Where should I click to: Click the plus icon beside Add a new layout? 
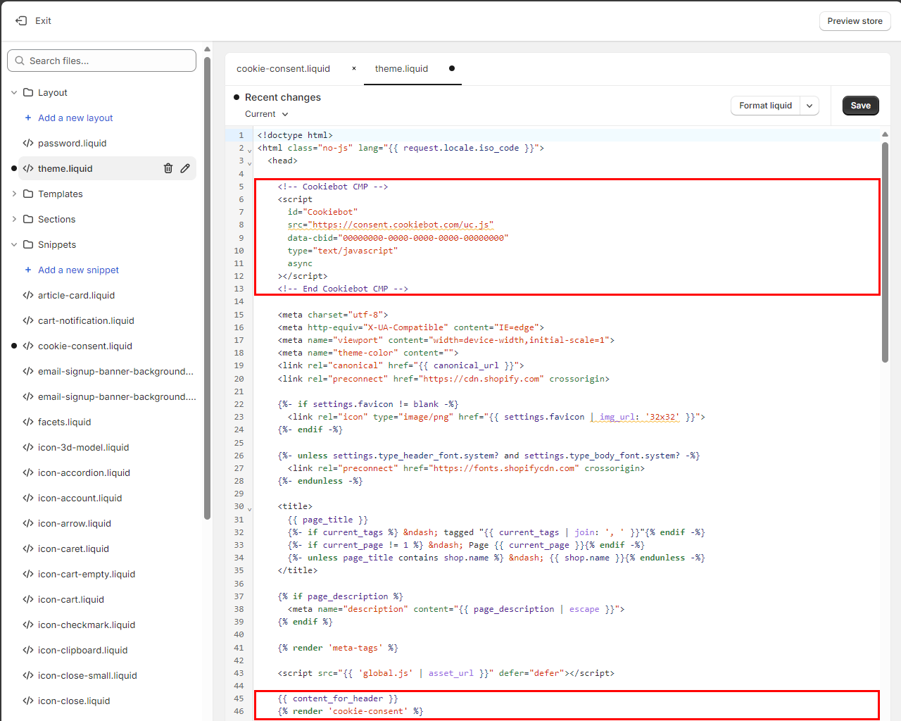[28, 118]
